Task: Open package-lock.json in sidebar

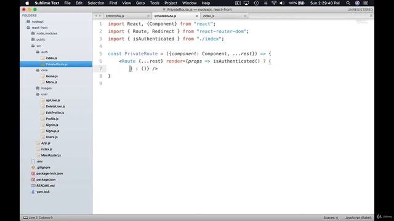Action: tap(49, 173)
